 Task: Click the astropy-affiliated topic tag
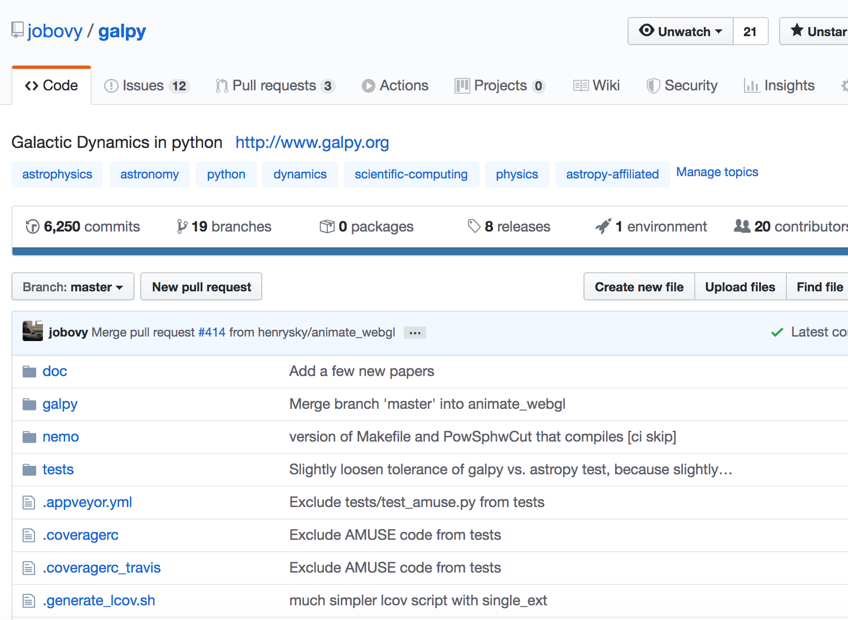pyautogui.click(x=612, y=174)
